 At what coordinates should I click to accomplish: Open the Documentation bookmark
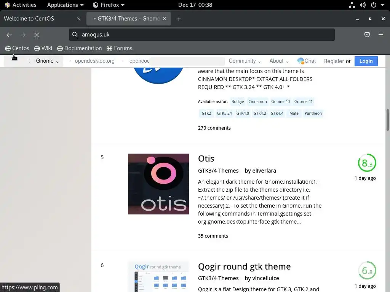[x=79, y=48]
